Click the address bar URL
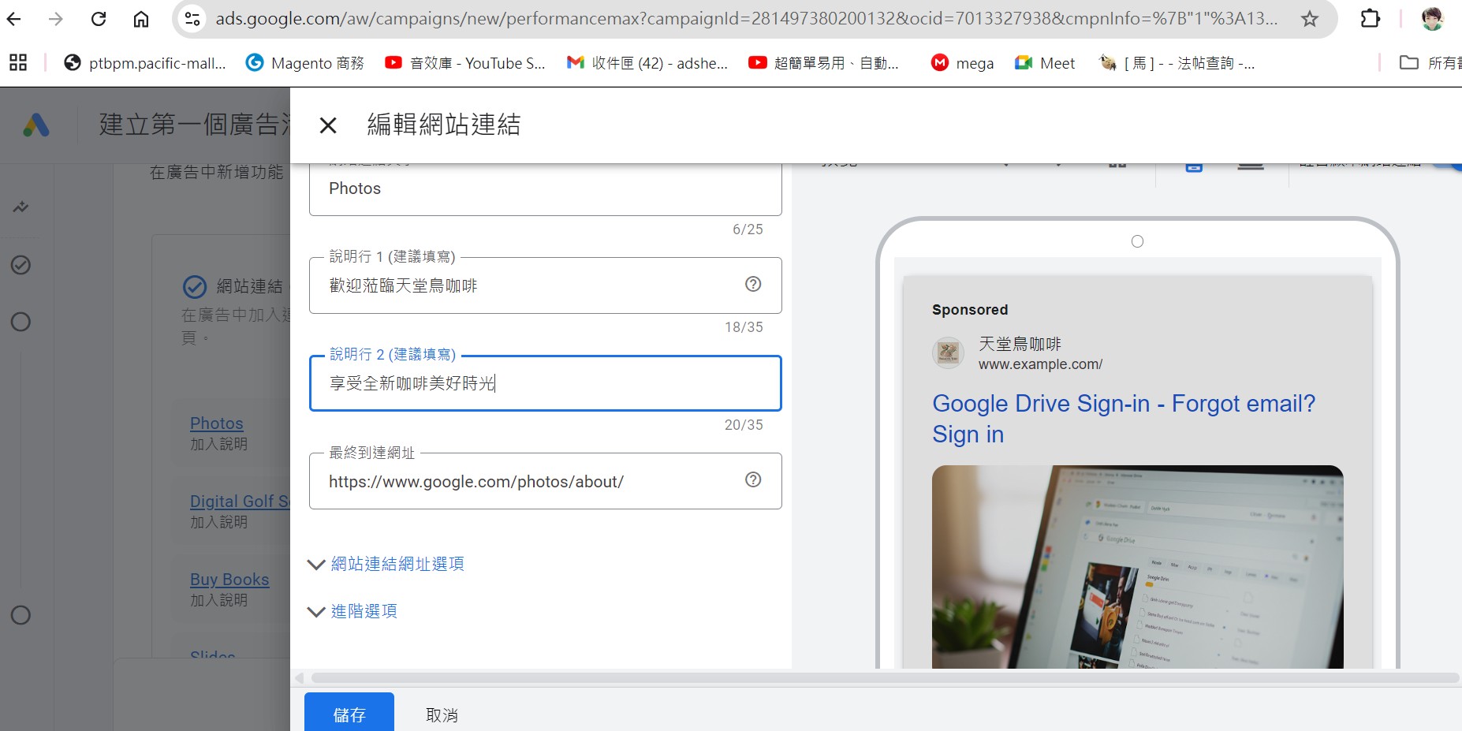This screenshot has height=731, width=1462. click(746, 18)
